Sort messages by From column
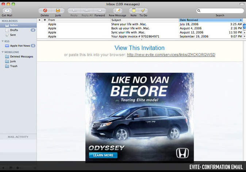 [x=79, y=20]
